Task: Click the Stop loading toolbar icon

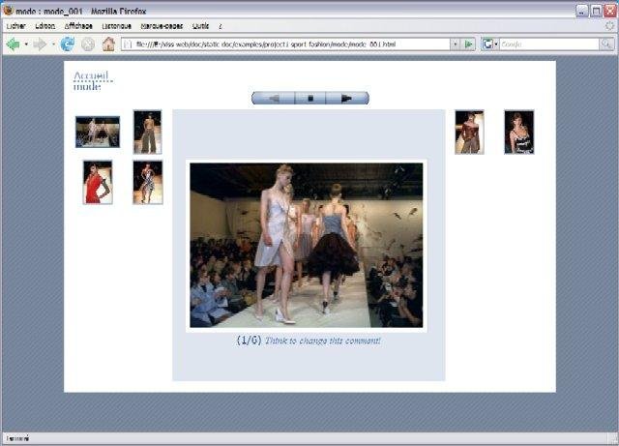Action: click(x=88, y=45)
